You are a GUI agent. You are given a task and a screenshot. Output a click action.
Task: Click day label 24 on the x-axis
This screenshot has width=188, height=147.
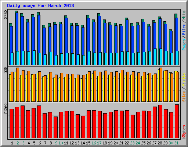click(x=138, y=143)
